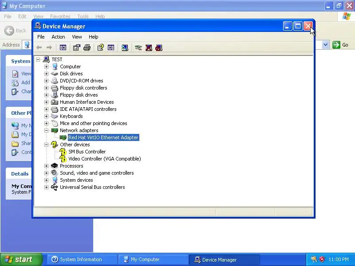
Task: Click the Print toolbar icon
Action: click(x=87, y=48)
